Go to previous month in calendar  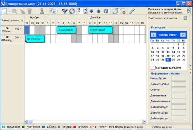(x=153, y=35)
